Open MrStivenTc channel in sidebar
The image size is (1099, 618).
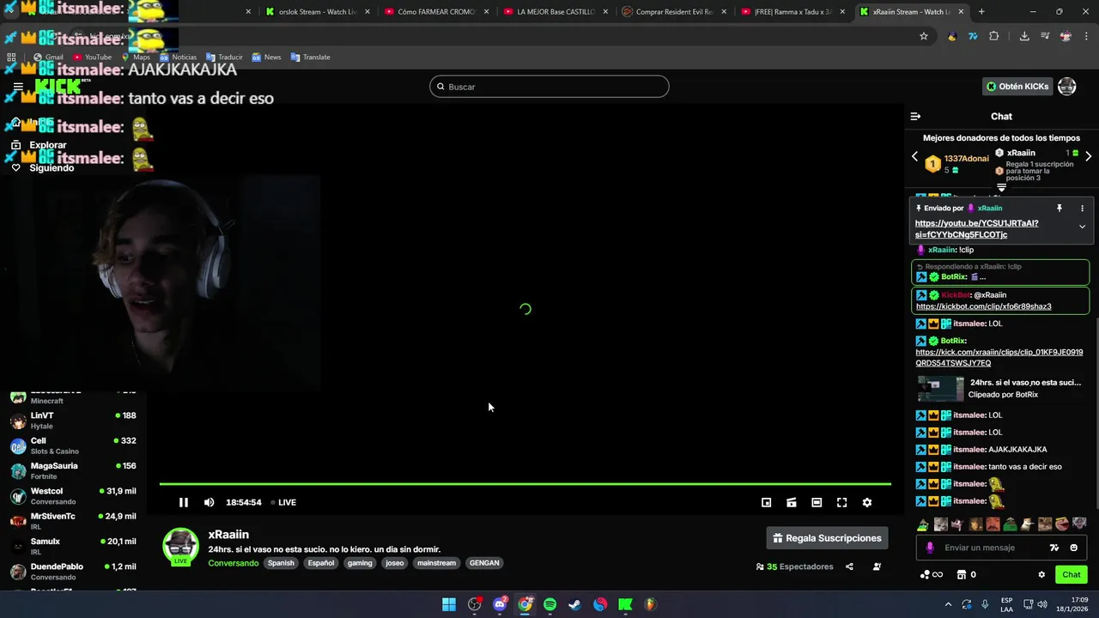73,521
